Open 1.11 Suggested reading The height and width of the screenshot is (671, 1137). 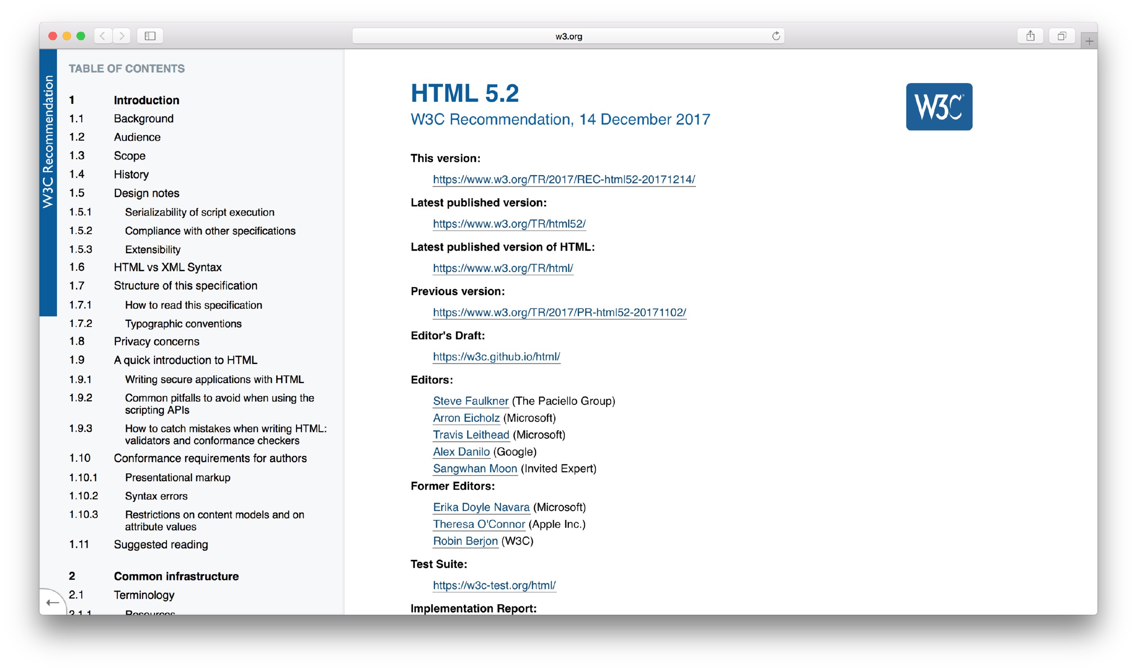point(161,545)
